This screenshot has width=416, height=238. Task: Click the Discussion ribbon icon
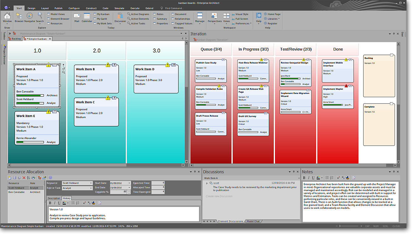[x=120, y=16]
